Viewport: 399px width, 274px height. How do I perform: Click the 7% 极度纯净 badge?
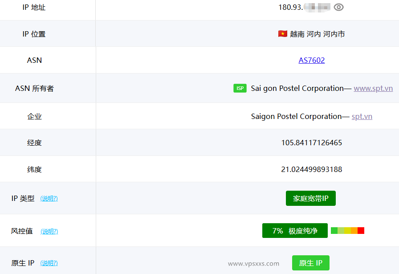coord(295,230)
